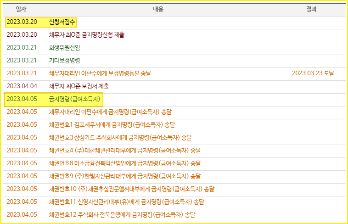Select 채권번호1 김포세무서 송달 entry
Image resolution: width=348 pixels, height=224 pixels.
112,125
